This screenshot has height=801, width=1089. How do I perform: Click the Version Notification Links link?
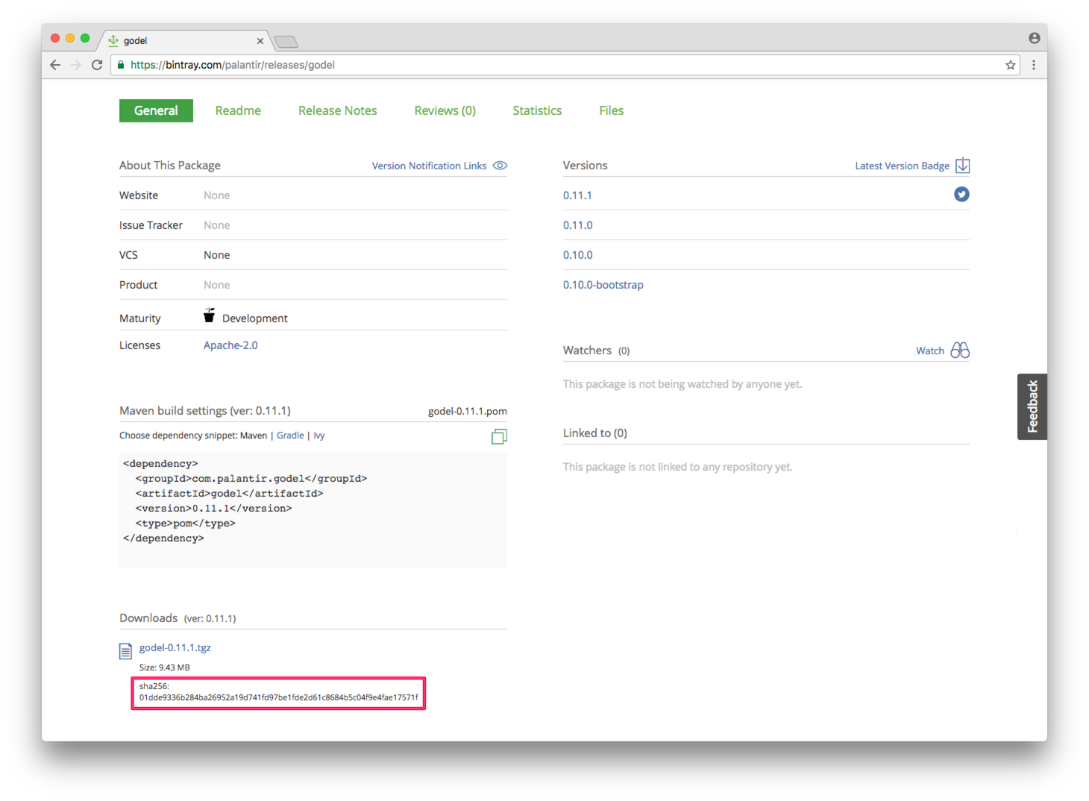[429, 166]
